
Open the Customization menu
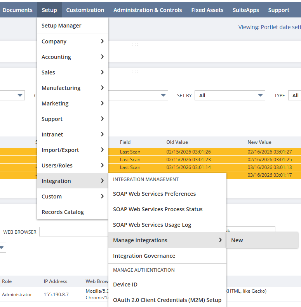click(85, 10)
